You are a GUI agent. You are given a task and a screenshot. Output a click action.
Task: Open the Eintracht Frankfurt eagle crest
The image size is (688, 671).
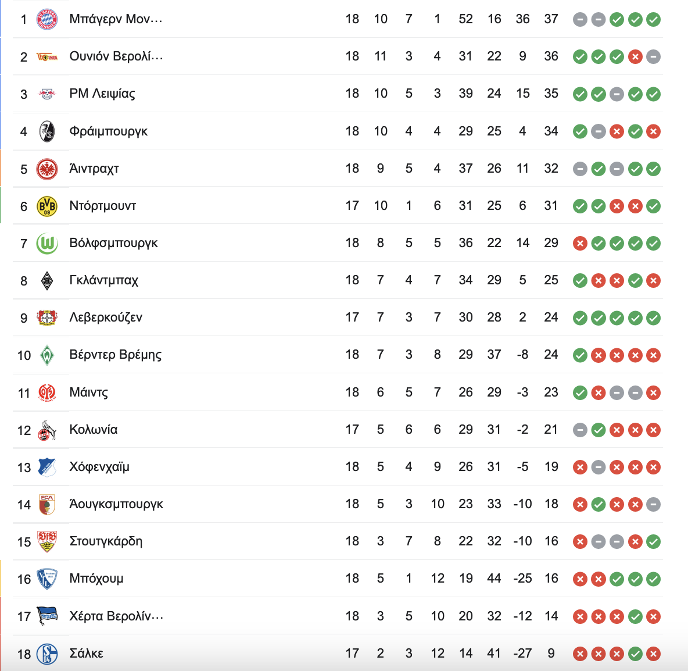click(x=47, y=169)
